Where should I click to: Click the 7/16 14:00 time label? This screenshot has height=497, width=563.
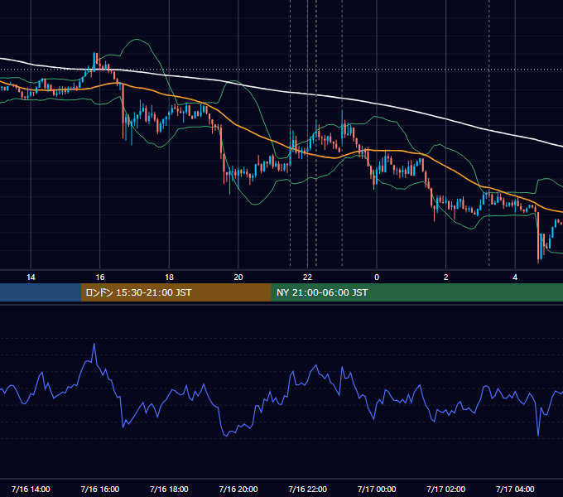tap(31, 489)
